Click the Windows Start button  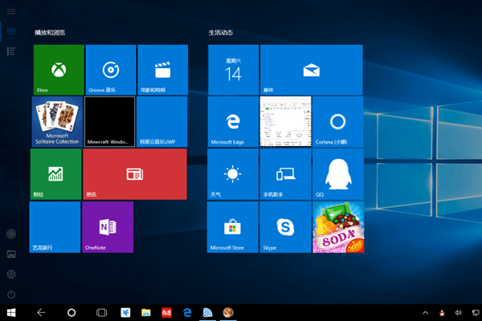(11, 313)
